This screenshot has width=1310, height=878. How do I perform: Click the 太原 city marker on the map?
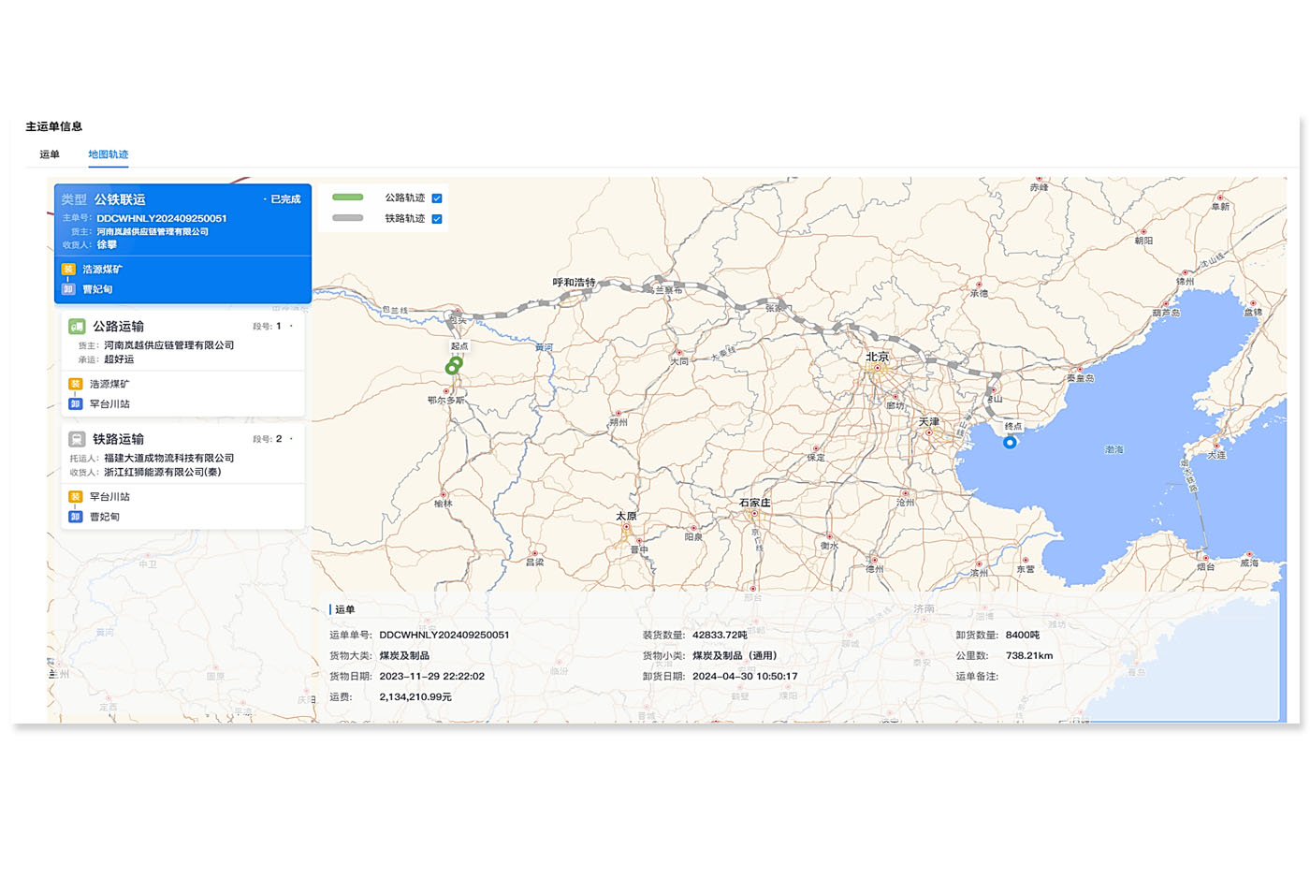pos(626,527)
